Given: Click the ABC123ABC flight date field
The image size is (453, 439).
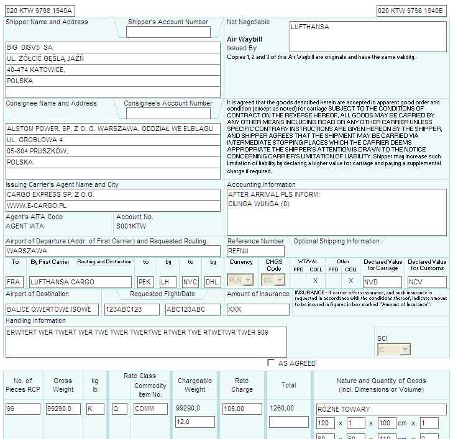Looking at the screenshot, I should (x=193, y=309).
